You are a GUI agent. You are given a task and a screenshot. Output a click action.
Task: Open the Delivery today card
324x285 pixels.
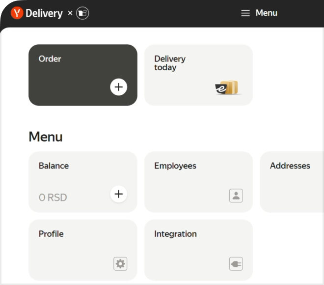(x=199, y=75)
